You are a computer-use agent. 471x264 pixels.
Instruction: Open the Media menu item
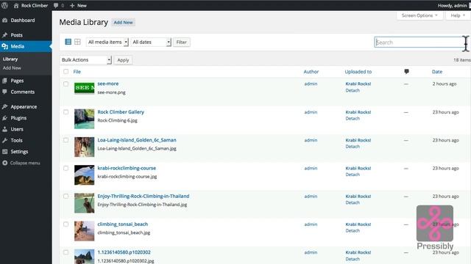click(18, 46)
